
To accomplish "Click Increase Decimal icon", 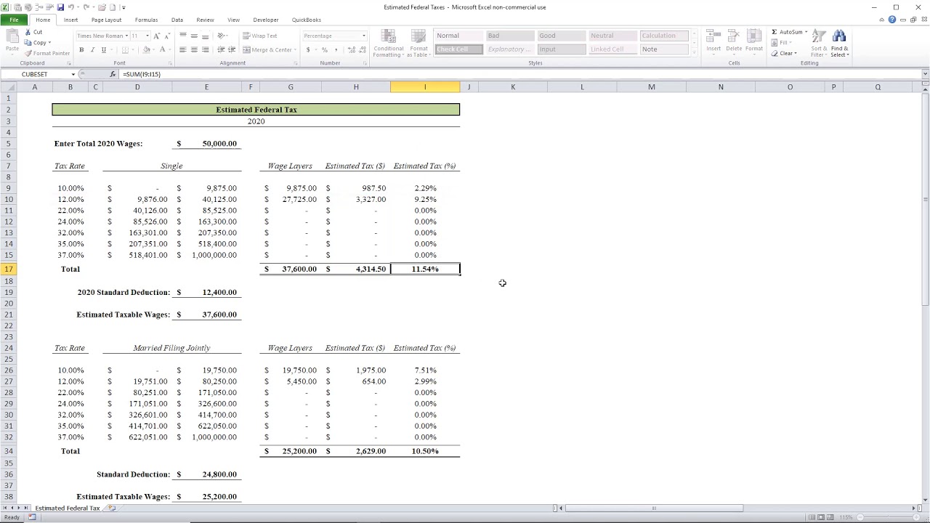I will (x=352, y=49).
